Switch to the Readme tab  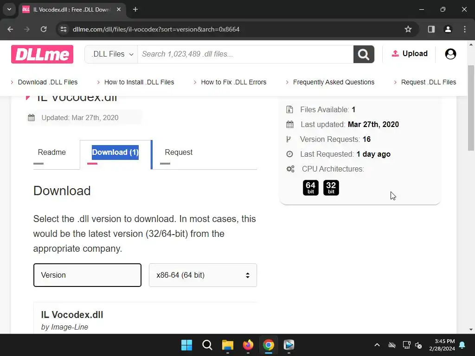point(52,152)
